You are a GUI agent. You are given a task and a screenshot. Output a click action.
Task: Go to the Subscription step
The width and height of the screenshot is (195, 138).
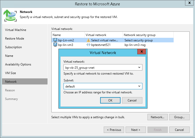pyautogui.click(x=13, y=47)
